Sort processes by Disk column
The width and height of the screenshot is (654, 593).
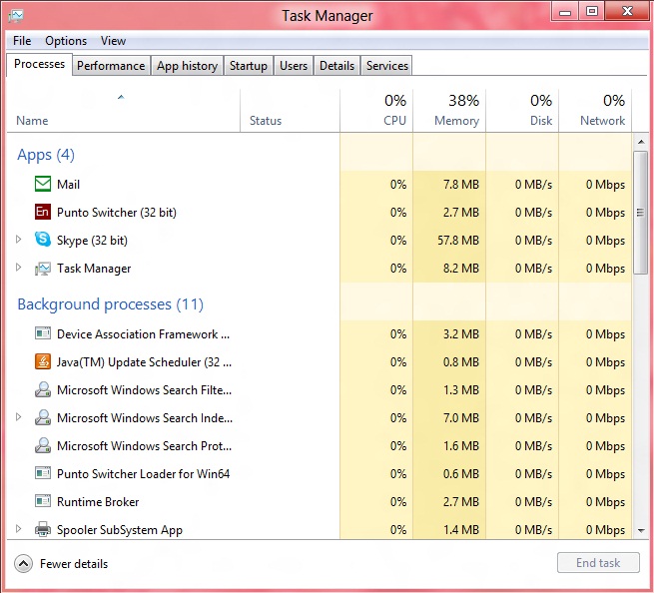(x=522, y=111)
